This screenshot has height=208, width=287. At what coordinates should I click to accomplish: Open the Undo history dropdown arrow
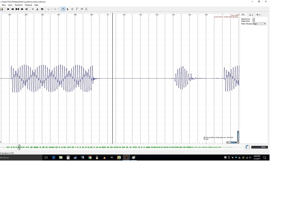tap(51, 9)
